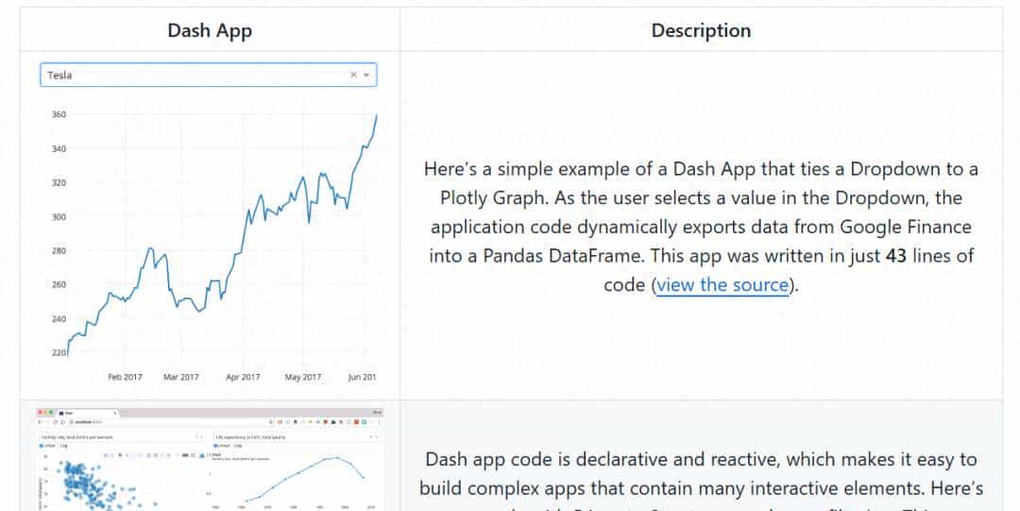Expand the stock dropdown arrow
1020x511 pixels.
366,75
